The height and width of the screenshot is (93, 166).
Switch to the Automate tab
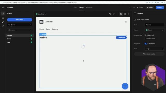(x=89, y=7)
